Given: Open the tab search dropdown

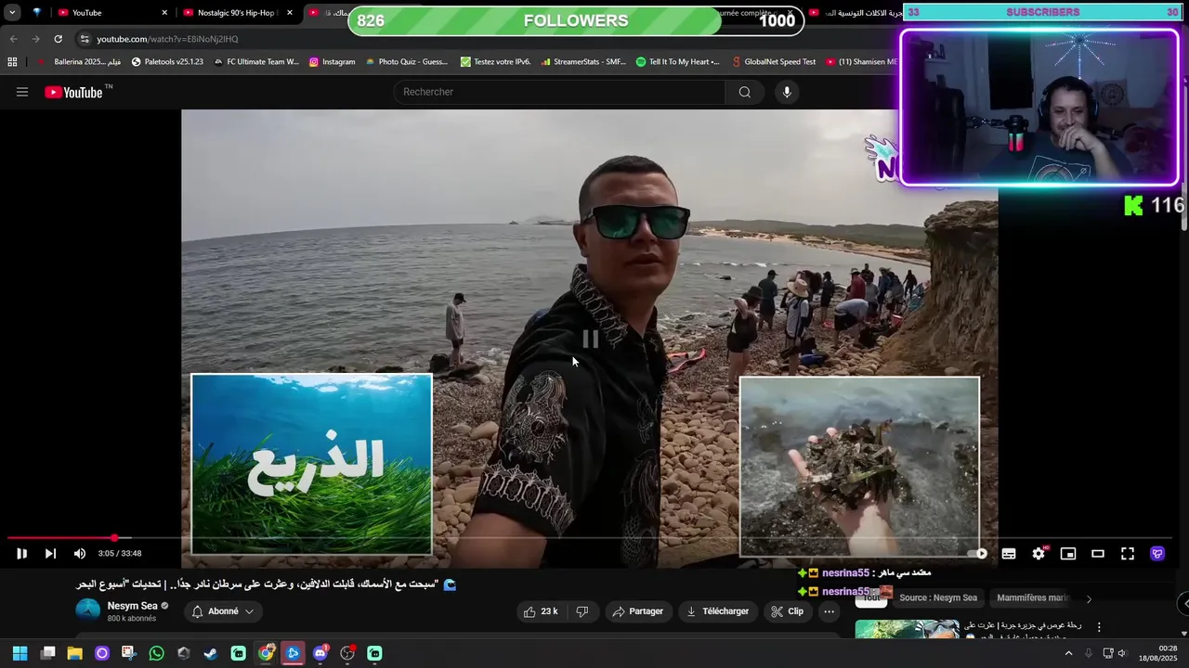Looking at the screenshot, I should (12, 13).
